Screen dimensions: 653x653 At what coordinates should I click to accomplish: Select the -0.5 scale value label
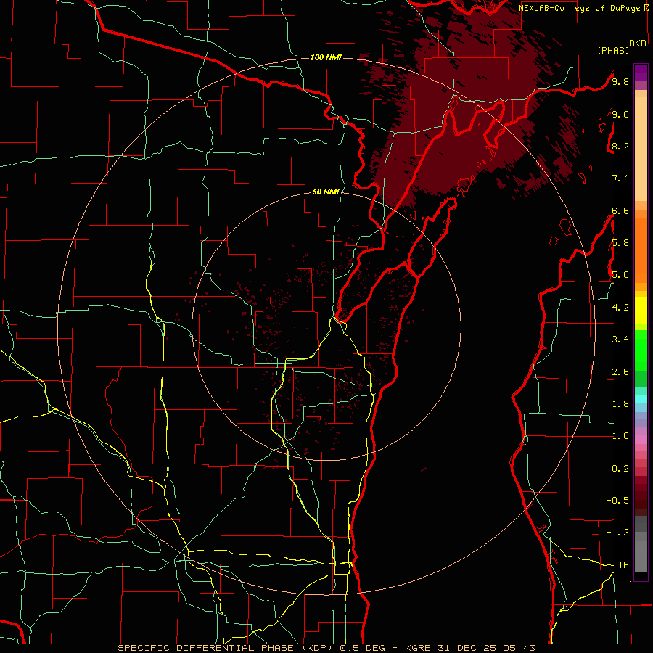click(x=617, y=500)
